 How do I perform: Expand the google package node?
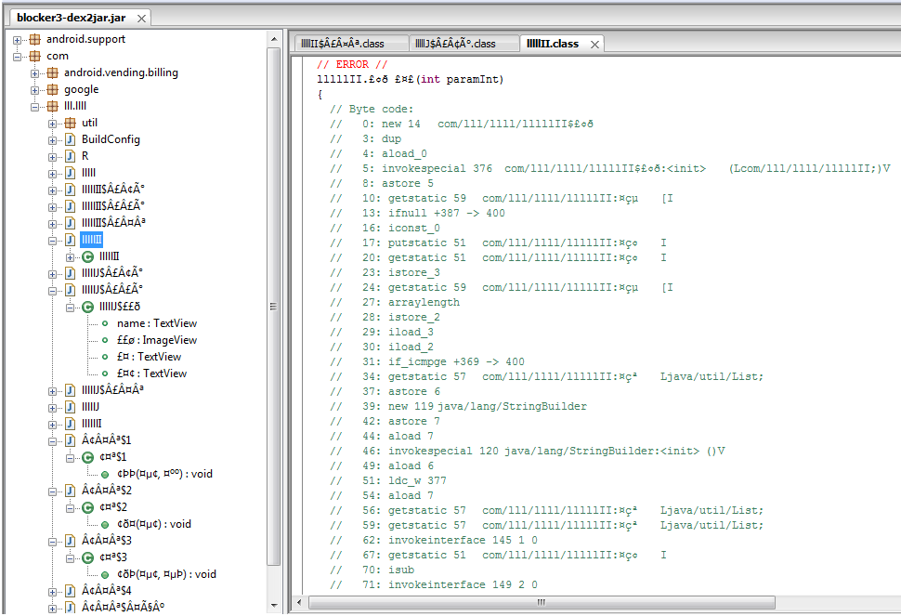coord(35,90)
